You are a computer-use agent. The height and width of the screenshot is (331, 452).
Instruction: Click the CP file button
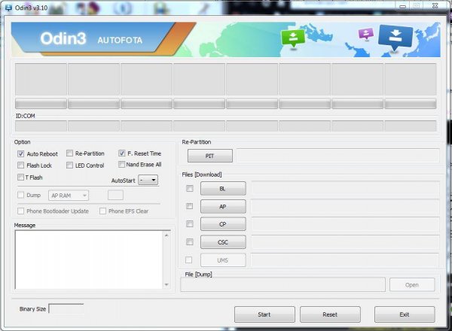pyautogui.click(x=223, y=224)
